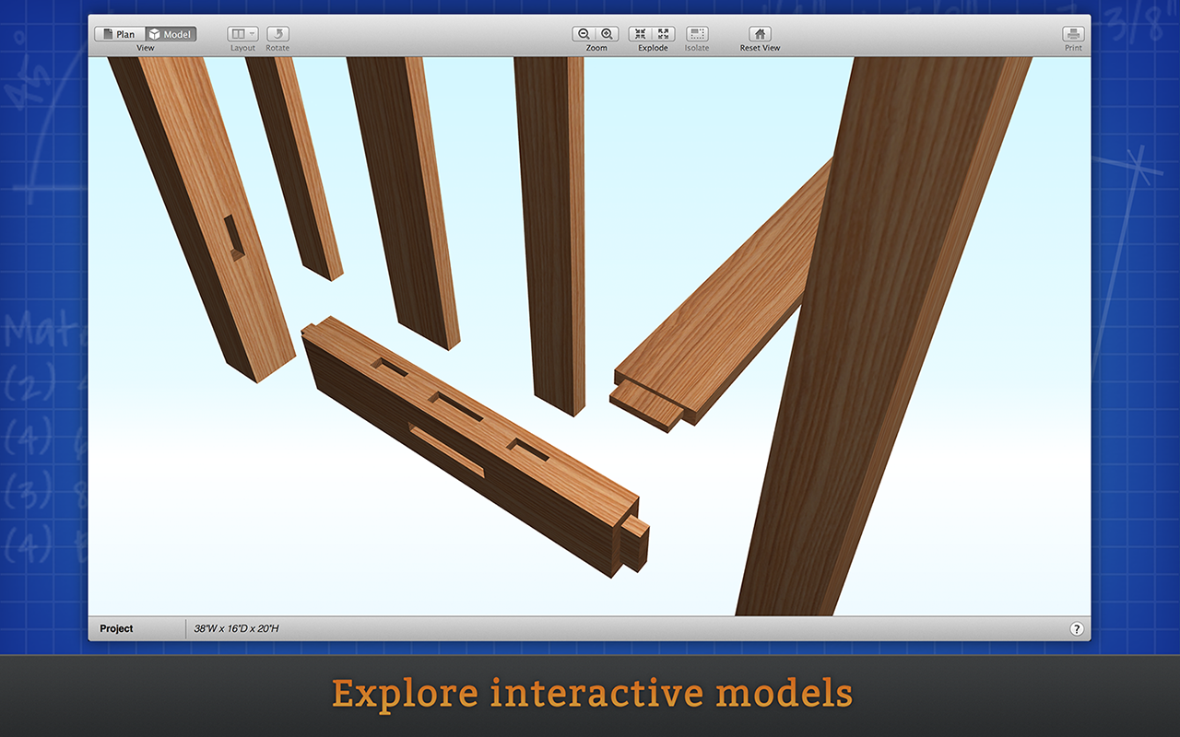Switch to the Plan view
Image resolution: width=1180 pixels, height=737 pixels.
click(120, 34)
